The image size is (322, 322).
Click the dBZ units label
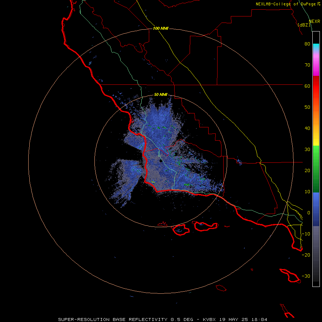(304, 25)
